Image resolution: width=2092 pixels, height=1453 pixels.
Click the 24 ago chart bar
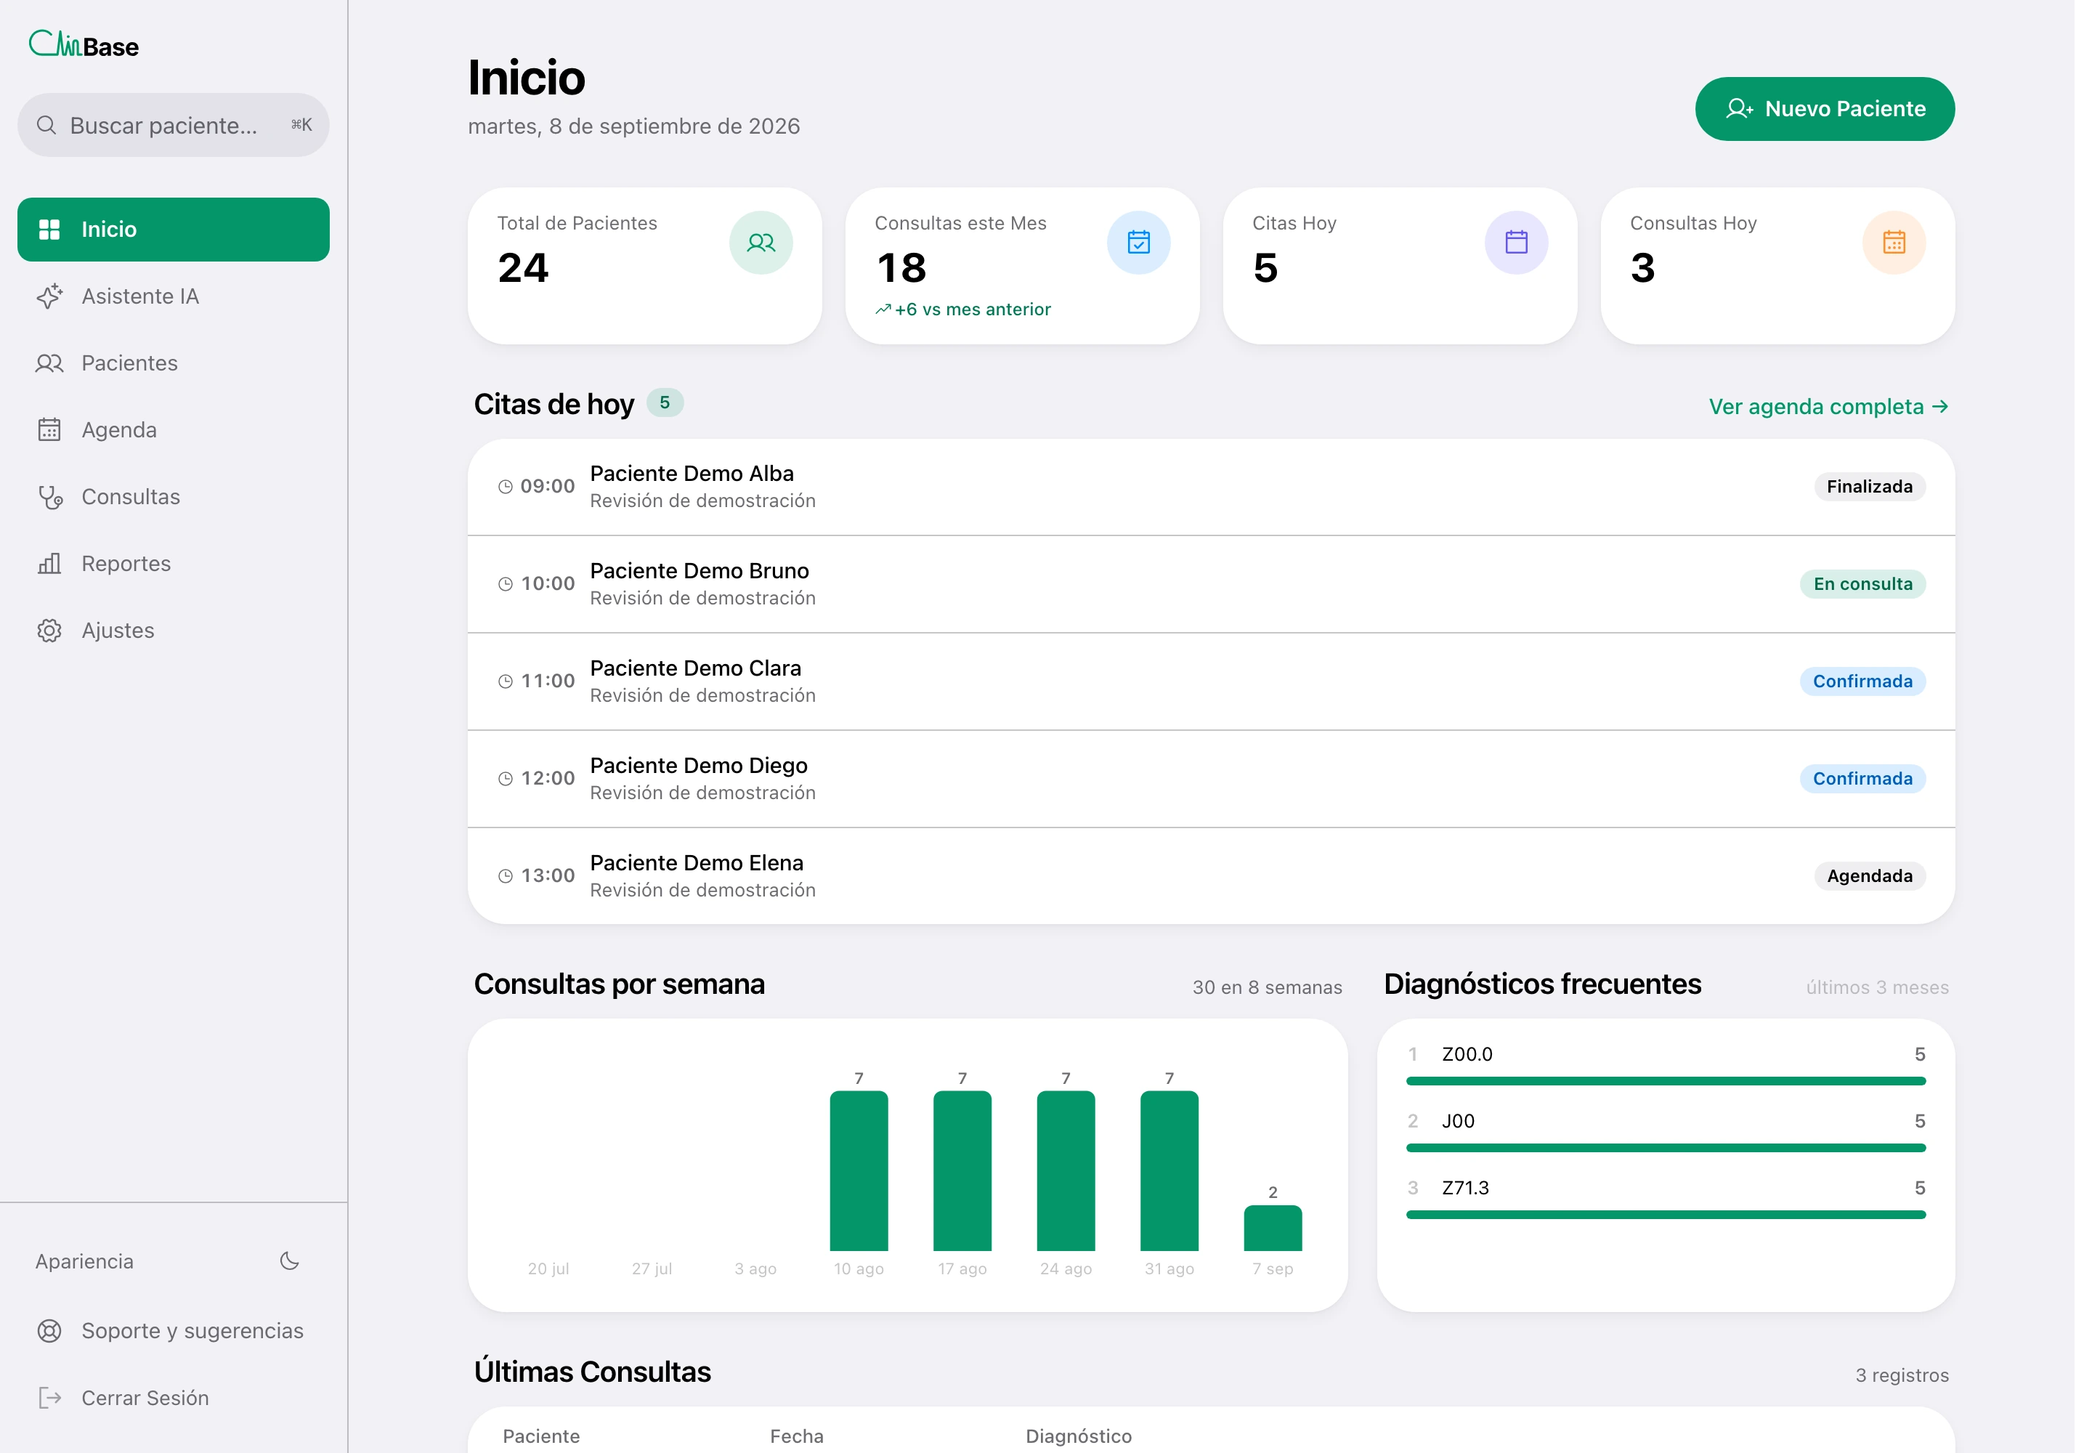[1066, 1171]
